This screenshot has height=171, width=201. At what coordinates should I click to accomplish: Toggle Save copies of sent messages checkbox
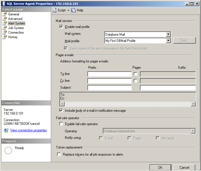pyautogui.click(x=66, y=48)
